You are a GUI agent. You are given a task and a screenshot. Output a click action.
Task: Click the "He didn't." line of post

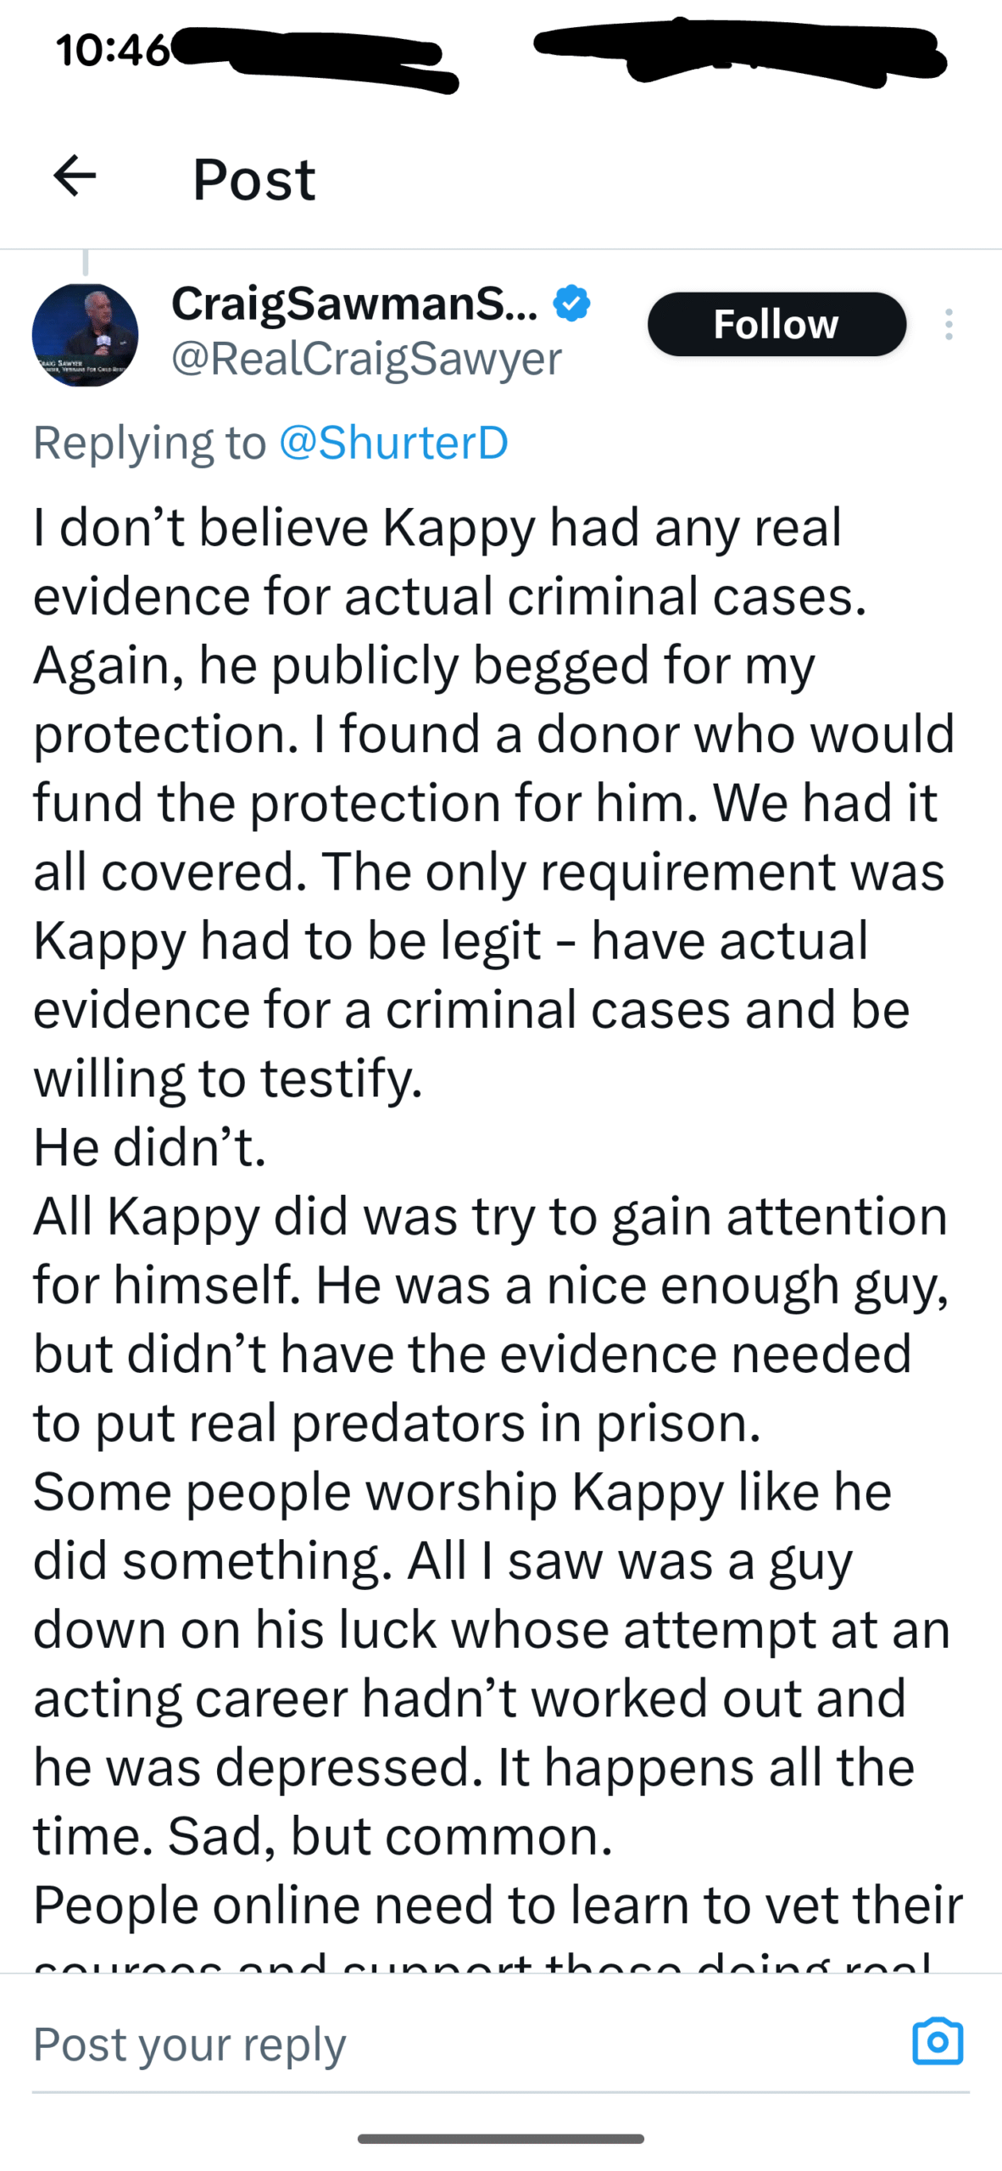click(150, 1147)
